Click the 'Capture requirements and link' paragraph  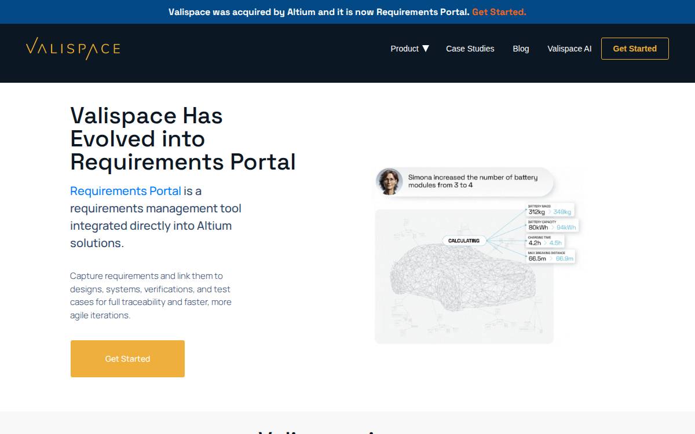click(x=151, y=296)
